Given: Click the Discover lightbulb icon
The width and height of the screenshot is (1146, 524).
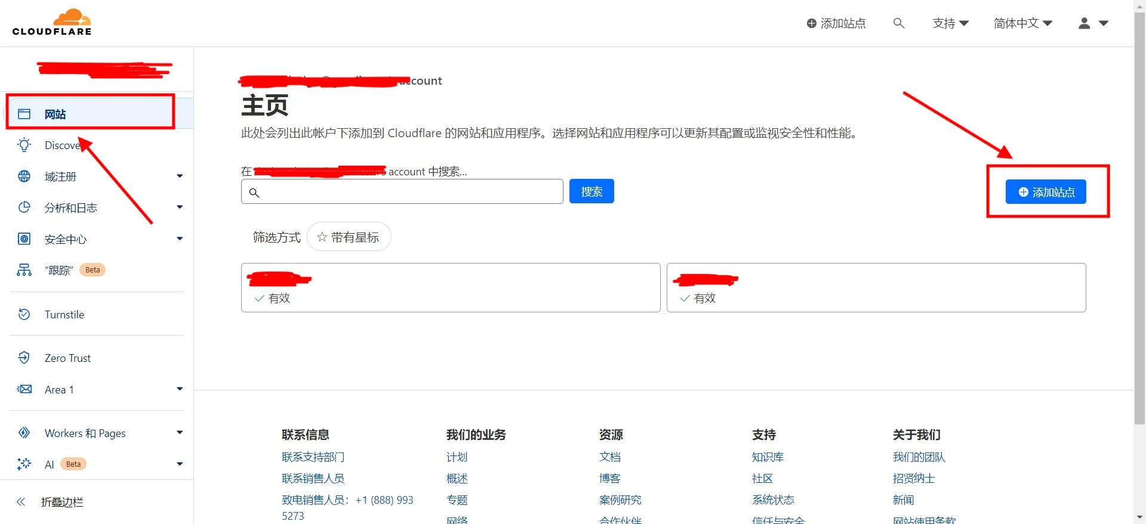Looking at the screenshot, I should pyautogui.click(x=24, y=145).
